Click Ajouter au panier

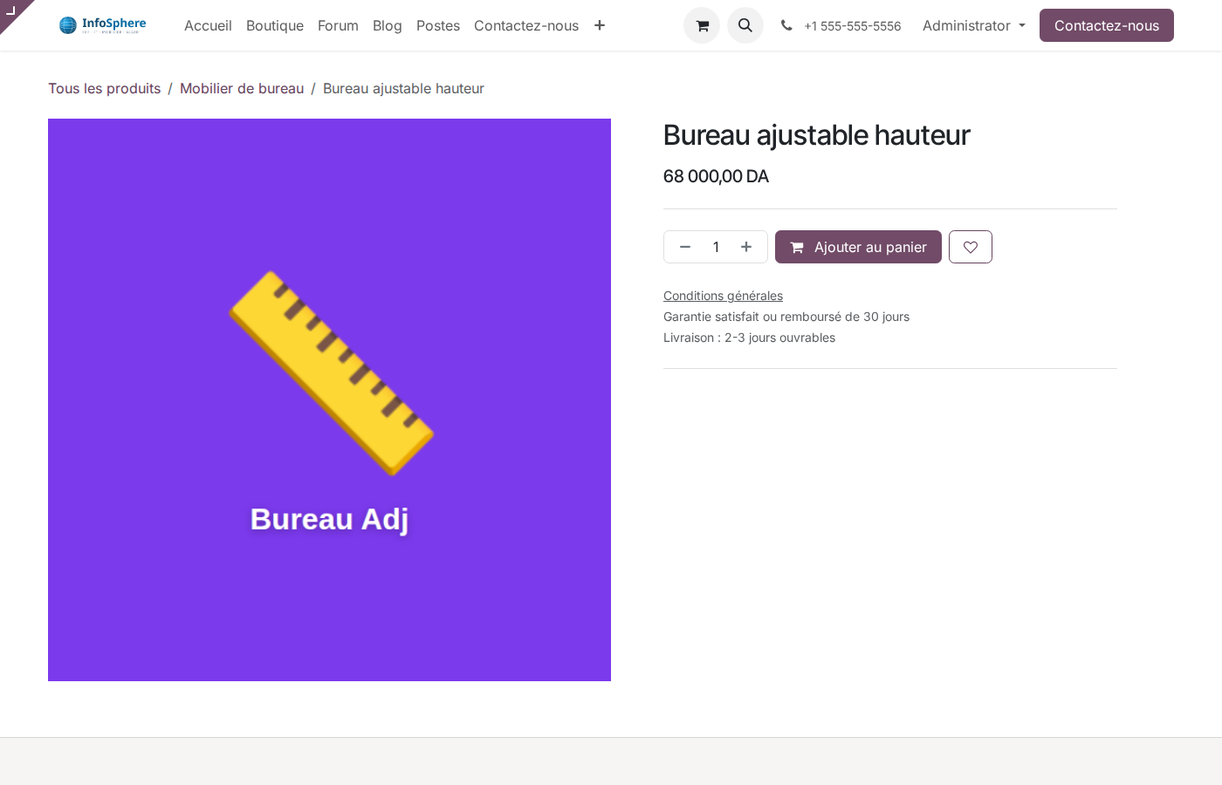tap(858, 247)
